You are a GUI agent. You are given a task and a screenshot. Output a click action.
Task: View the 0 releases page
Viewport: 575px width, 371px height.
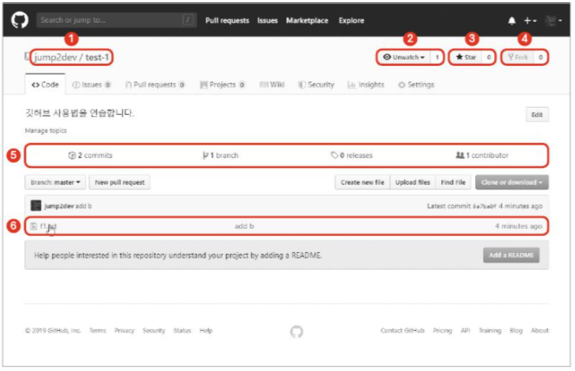pyautogui.click(x=352, y=156)
